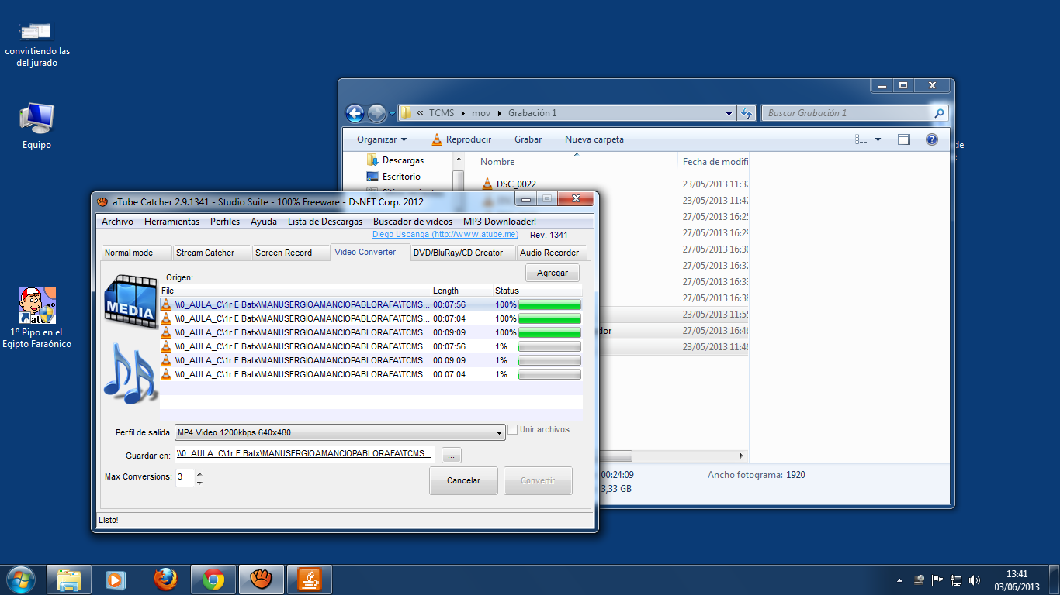Switch to the Screen Record tab
Viewport: 1060px width, 595px height.
tap(291, 253)
